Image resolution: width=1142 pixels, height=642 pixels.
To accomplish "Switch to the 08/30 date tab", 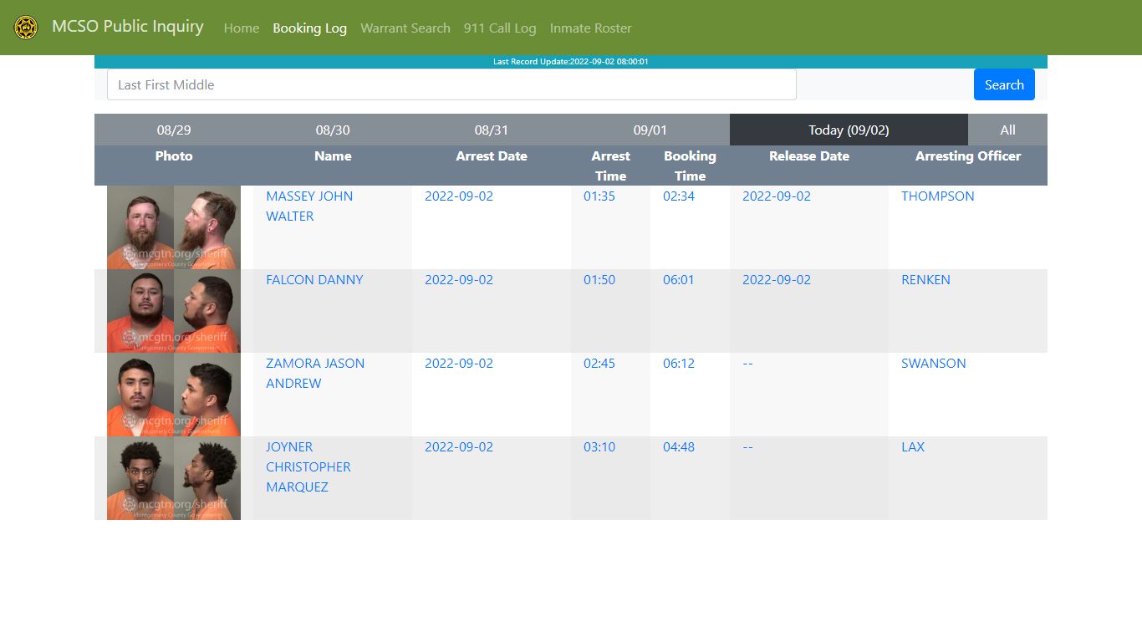I will (333, 130).
